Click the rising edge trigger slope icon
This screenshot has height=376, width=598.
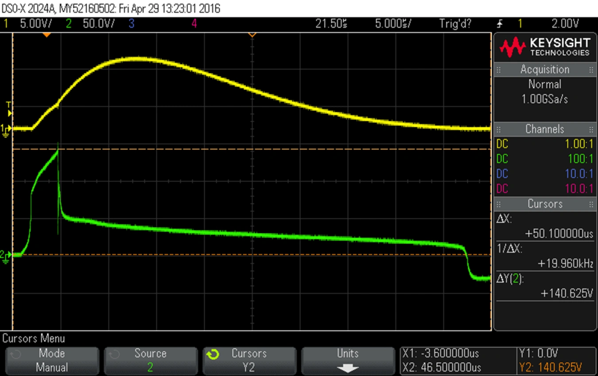500,24
